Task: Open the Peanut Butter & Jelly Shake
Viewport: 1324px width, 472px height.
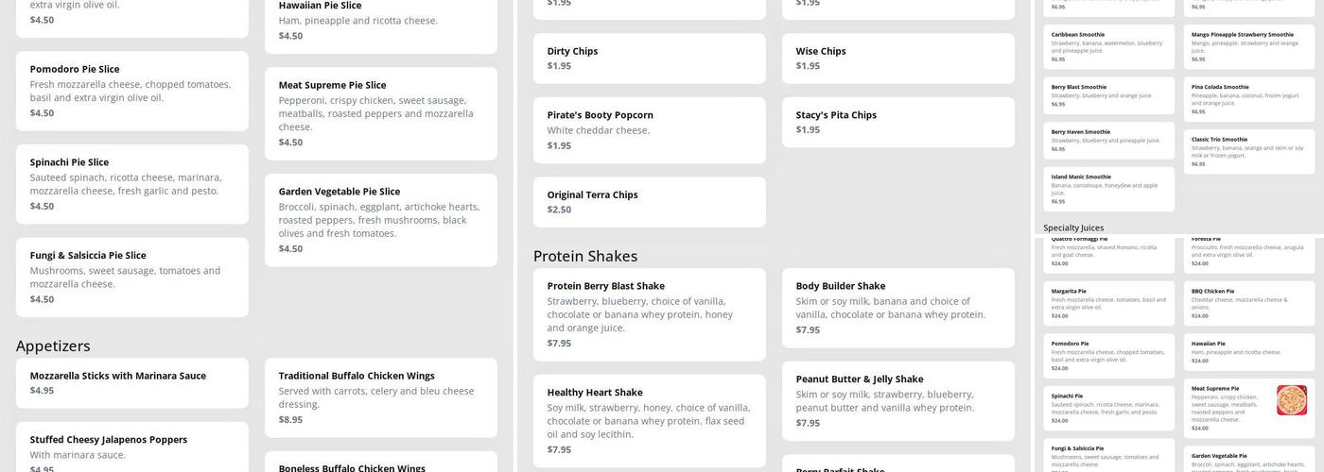Action: [x=897, y=400]
